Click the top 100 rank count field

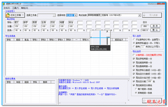click(150, 81)
